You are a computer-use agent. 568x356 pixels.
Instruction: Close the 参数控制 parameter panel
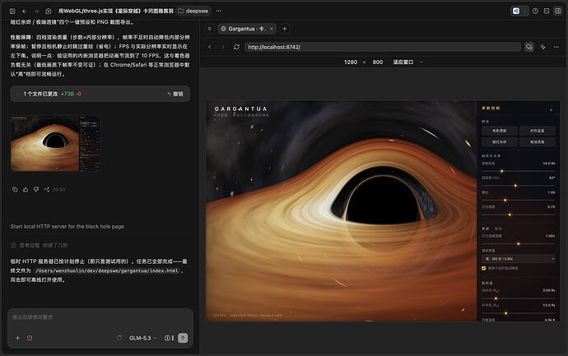pyautogui.click(x=551, y=110)
